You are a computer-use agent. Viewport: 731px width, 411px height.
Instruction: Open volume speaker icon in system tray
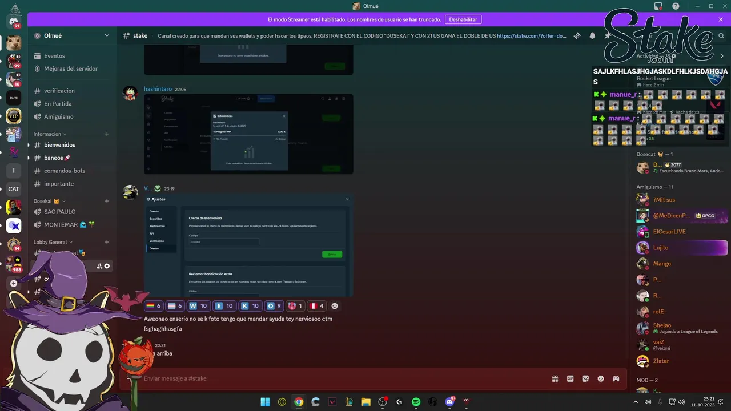coord(681,402)
